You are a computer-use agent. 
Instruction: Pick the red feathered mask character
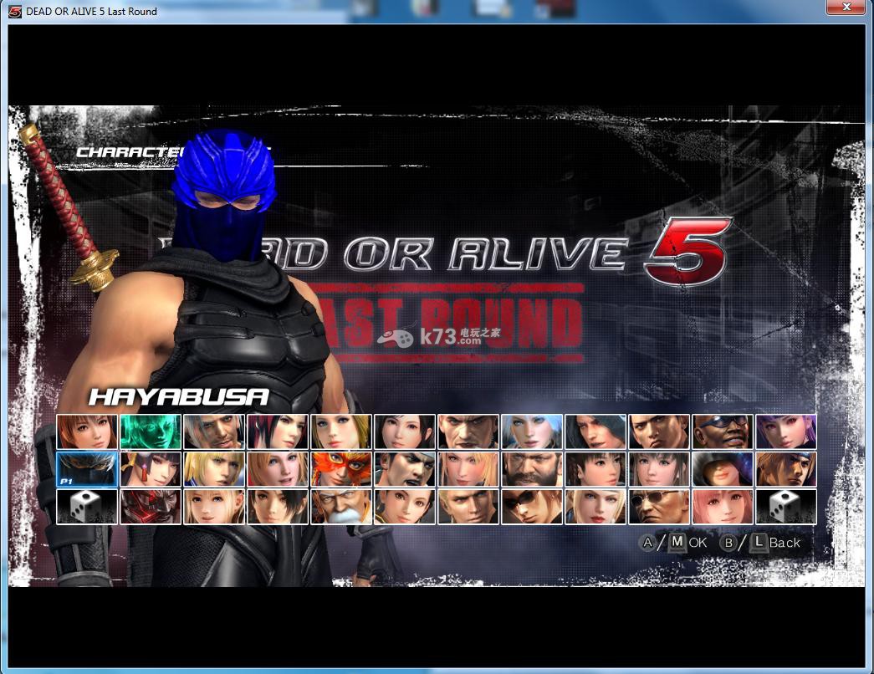[341, 469]
